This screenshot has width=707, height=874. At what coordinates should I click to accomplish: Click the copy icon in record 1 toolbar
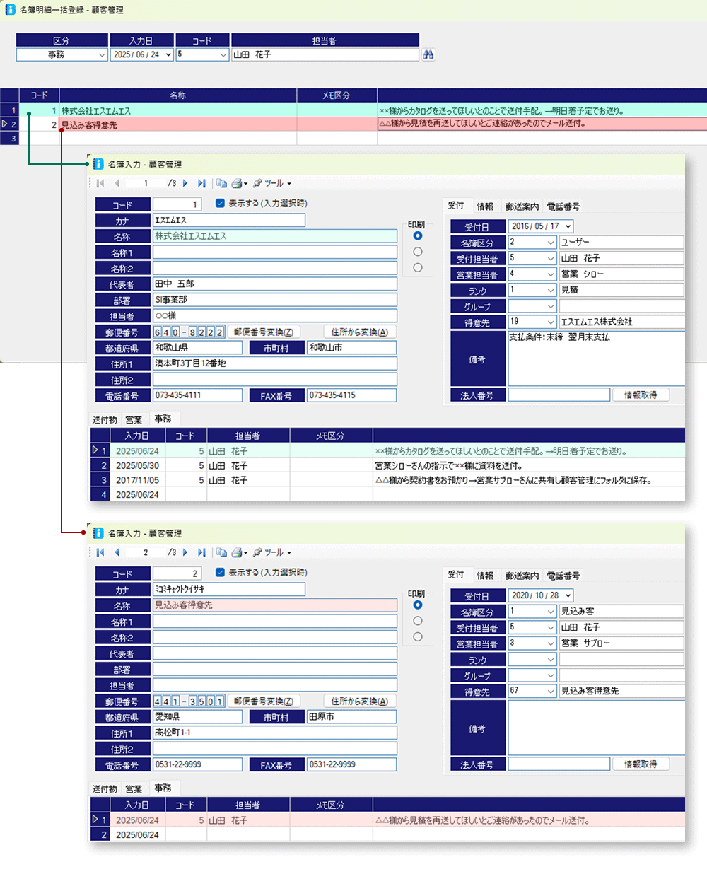[x=221, y=183]
